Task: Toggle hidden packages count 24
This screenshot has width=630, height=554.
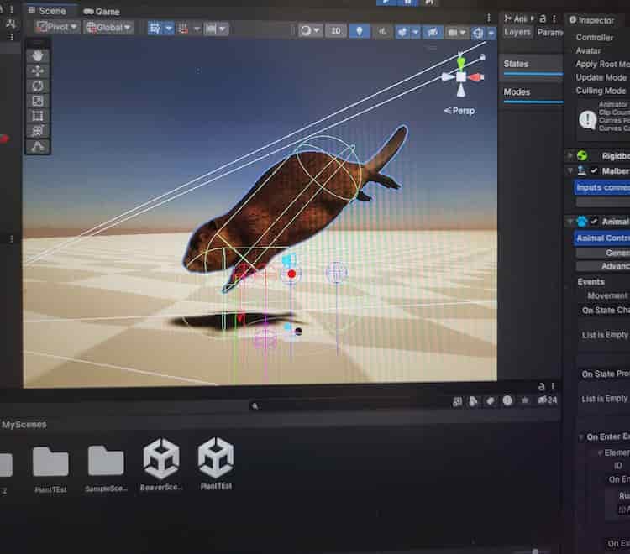Action: point(547,400)
